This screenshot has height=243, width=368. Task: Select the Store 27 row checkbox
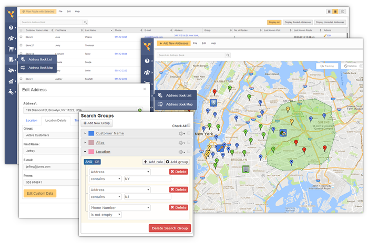(21, 45)
